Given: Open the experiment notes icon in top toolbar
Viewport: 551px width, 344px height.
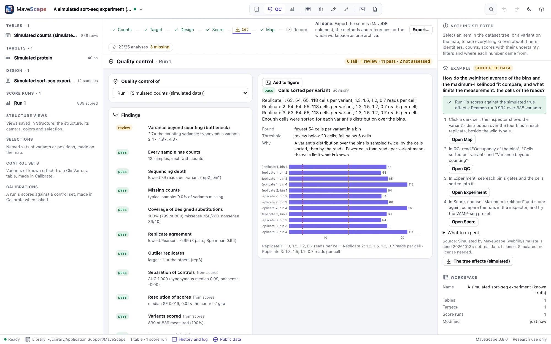Looking at the screenshot, I should click(x=256, y=9).
